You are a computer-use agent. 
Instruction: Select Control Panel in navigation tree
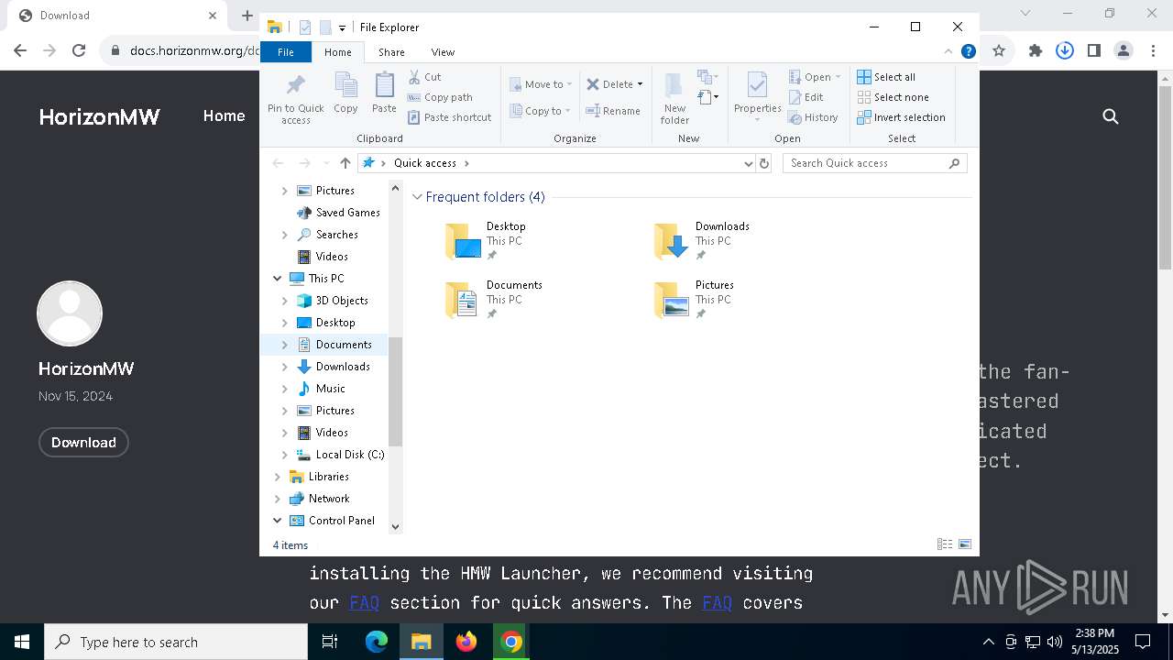pyautogui.click(x=341, y=521)
